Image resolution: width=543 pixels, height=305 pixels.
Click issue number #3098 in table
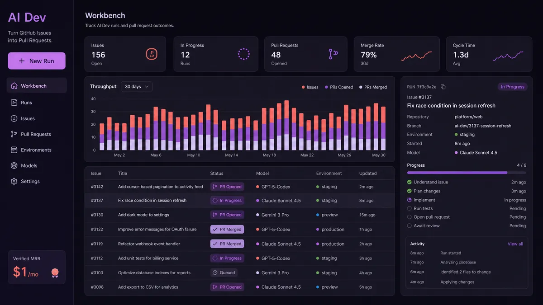click(97, 287)
